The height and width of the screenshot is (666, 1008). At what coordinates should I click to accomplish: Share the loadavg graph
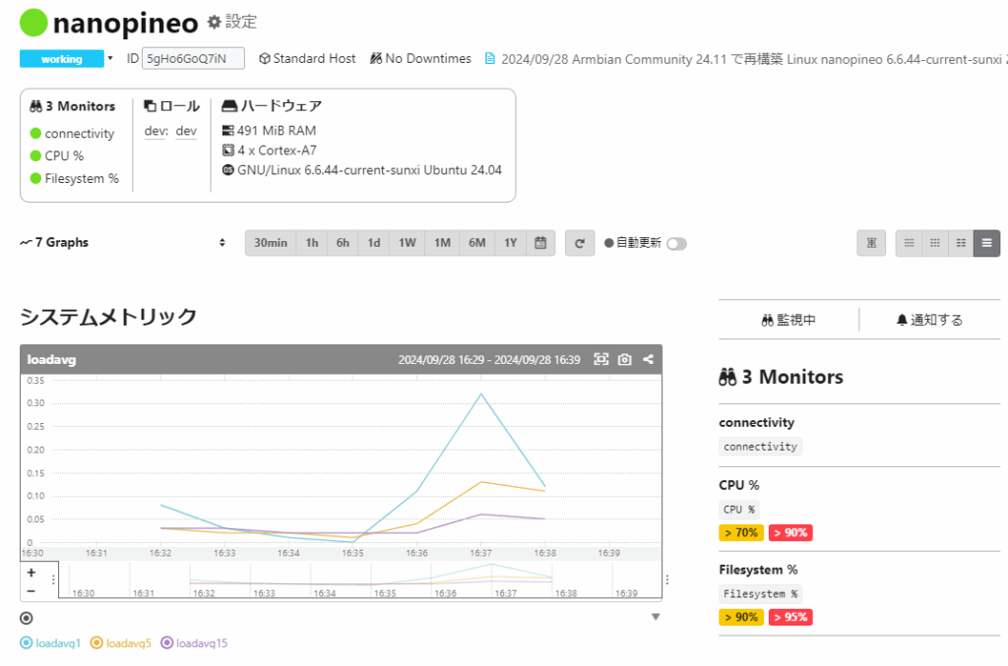[649, 360]
